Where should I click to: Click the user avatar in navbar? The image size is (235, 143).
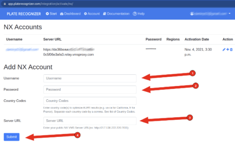pos(192,14)
